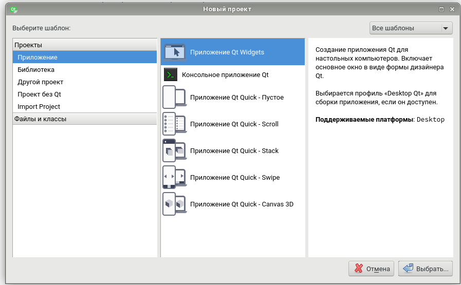Click the Проекты section header
Screen dimensions: 461x285
(85, 45)
